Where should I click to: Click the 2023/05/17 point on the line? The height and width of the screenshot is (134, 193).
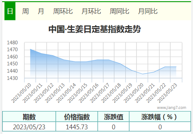click(109, 60)
